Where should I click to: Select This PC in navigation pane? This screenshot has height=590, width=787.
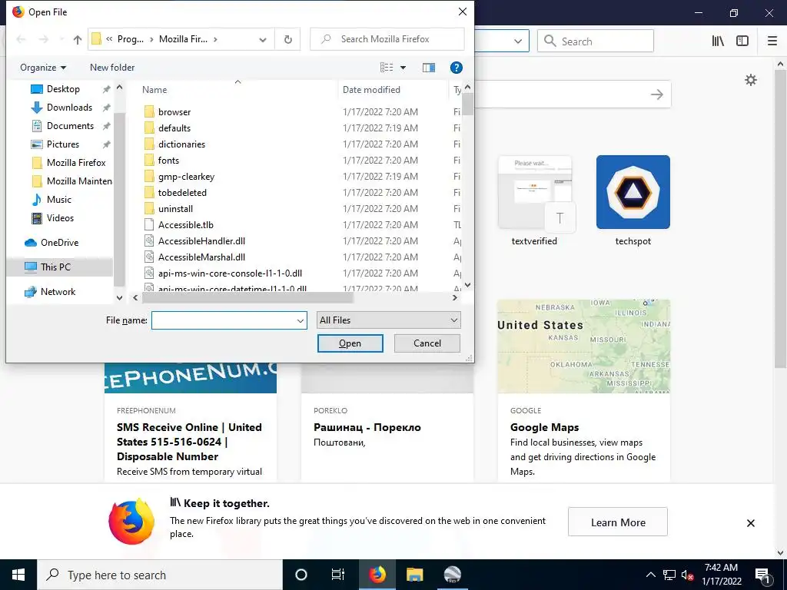(55, 267)
